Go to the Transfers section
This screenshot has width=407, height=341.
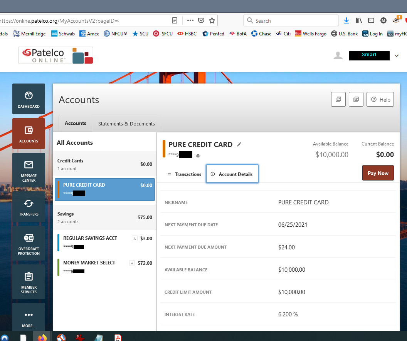pos(29,208)
